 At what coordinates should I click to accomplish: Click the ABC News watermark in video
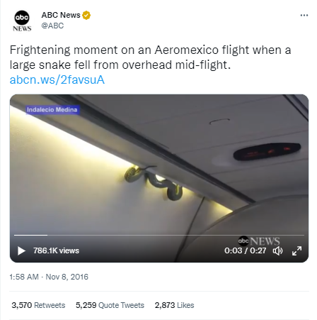click(259, 241)
